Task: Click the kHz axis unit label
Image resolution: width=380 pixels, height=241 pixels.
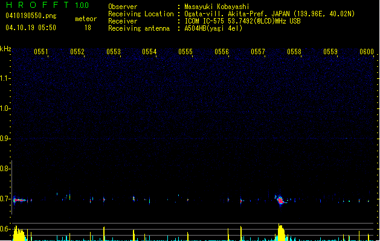Action: pyautogui.click(x=5, y=49)
